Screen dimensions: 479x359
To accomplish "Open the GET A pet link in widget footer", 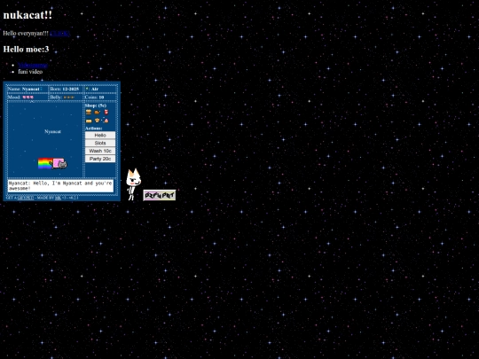I will coord(26,198).
